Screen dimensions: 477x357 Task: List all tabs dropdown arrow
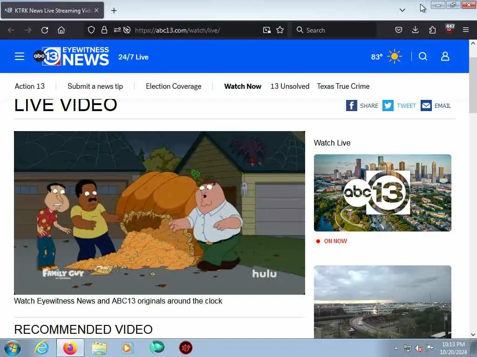tap(402, 10)
